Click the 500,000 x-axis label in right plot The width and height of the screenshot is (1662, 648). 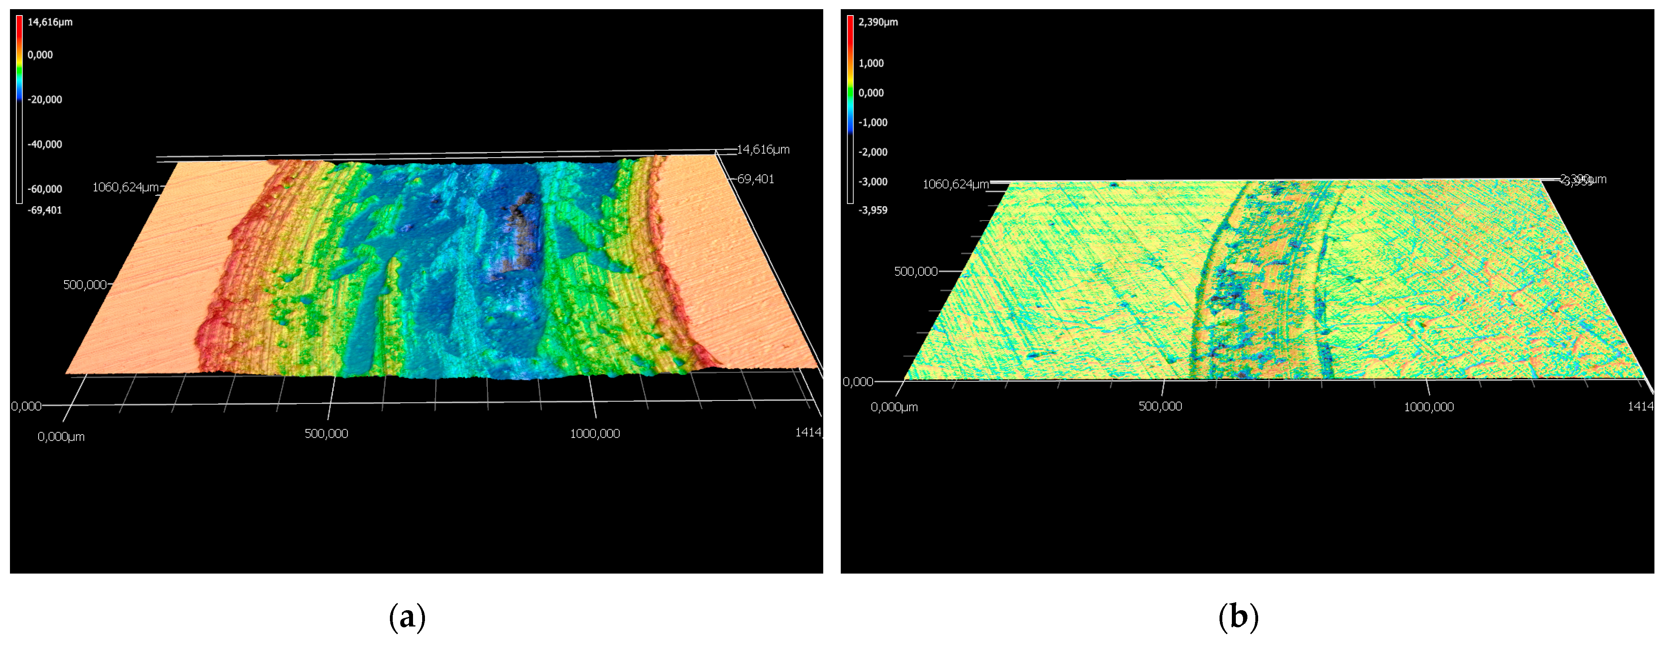click(x=1160, y=406)
